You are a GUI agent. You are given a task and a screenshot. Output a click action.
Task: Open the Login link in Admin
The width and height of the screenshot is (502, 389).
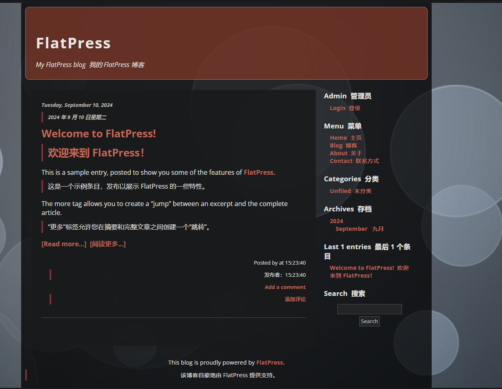[337, 108]
